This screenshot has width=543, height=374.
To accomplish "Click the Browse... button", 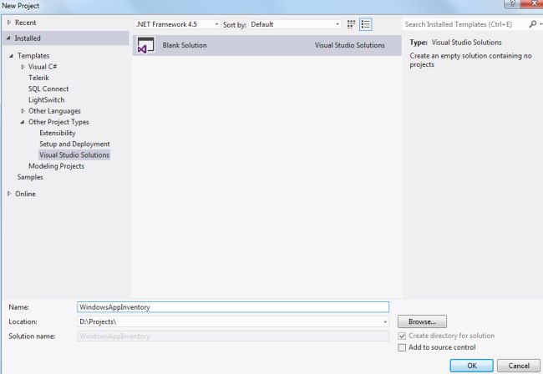I will coord(422,321).
